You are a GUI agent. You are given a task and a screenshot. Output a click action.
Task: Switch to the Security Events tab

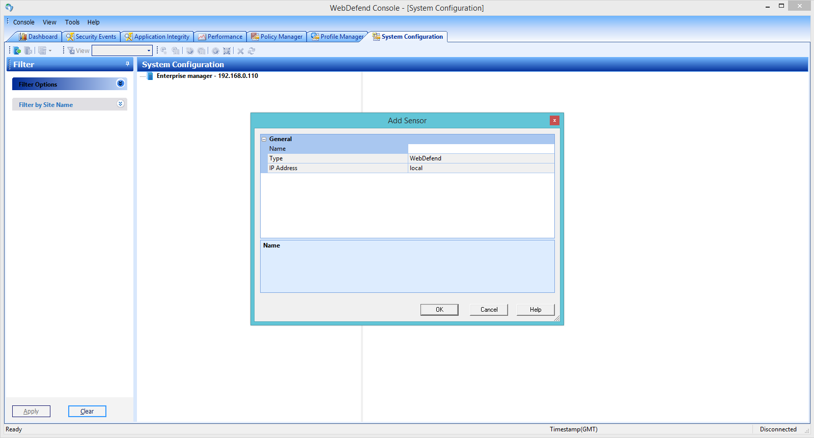tap(91, 37)
